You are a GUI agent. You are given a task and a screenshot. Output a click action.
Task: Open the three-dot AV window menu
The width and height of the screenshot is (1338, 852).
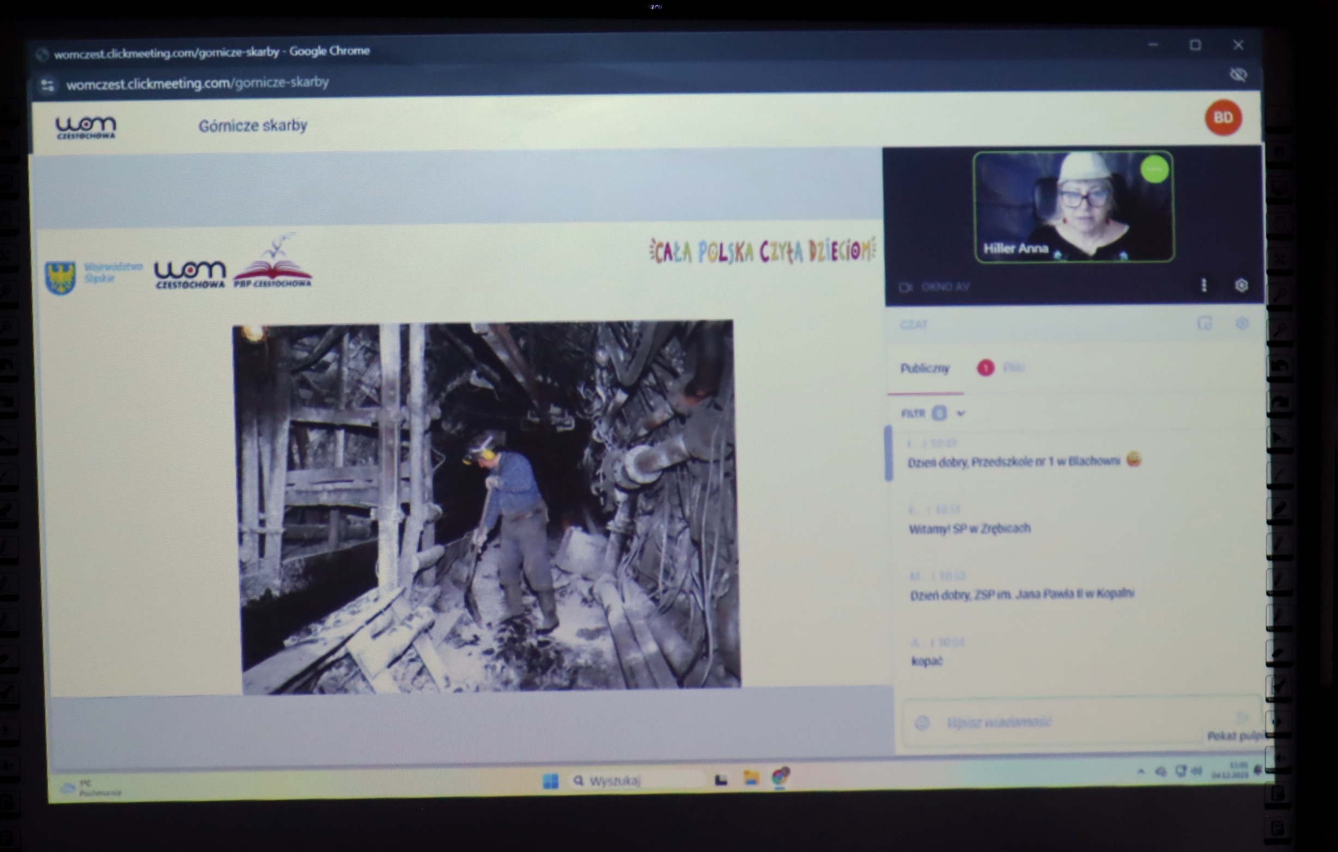[x=1203, y=285]
